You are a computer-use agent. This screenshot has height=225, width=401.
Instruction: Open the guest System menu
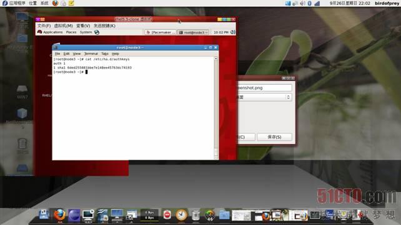86,32
